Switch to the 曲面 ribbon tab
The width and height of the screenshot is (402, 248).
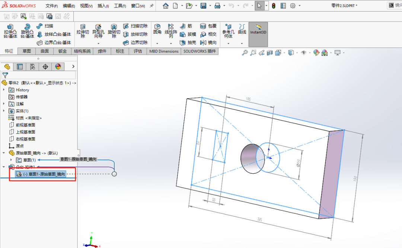(45, 51)
